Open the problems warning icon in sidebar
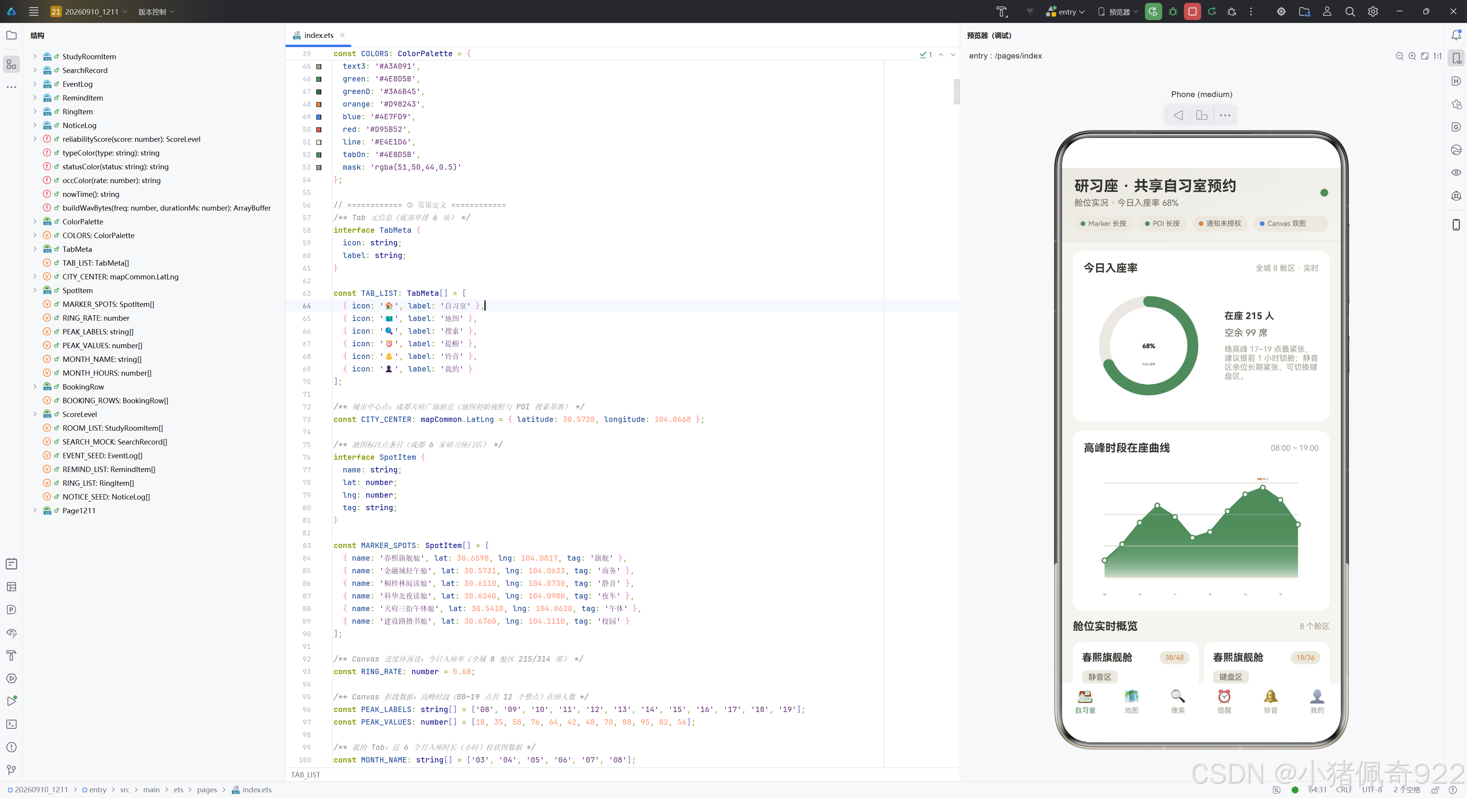This screenshot has height=798, width=1467. [11, 747]
